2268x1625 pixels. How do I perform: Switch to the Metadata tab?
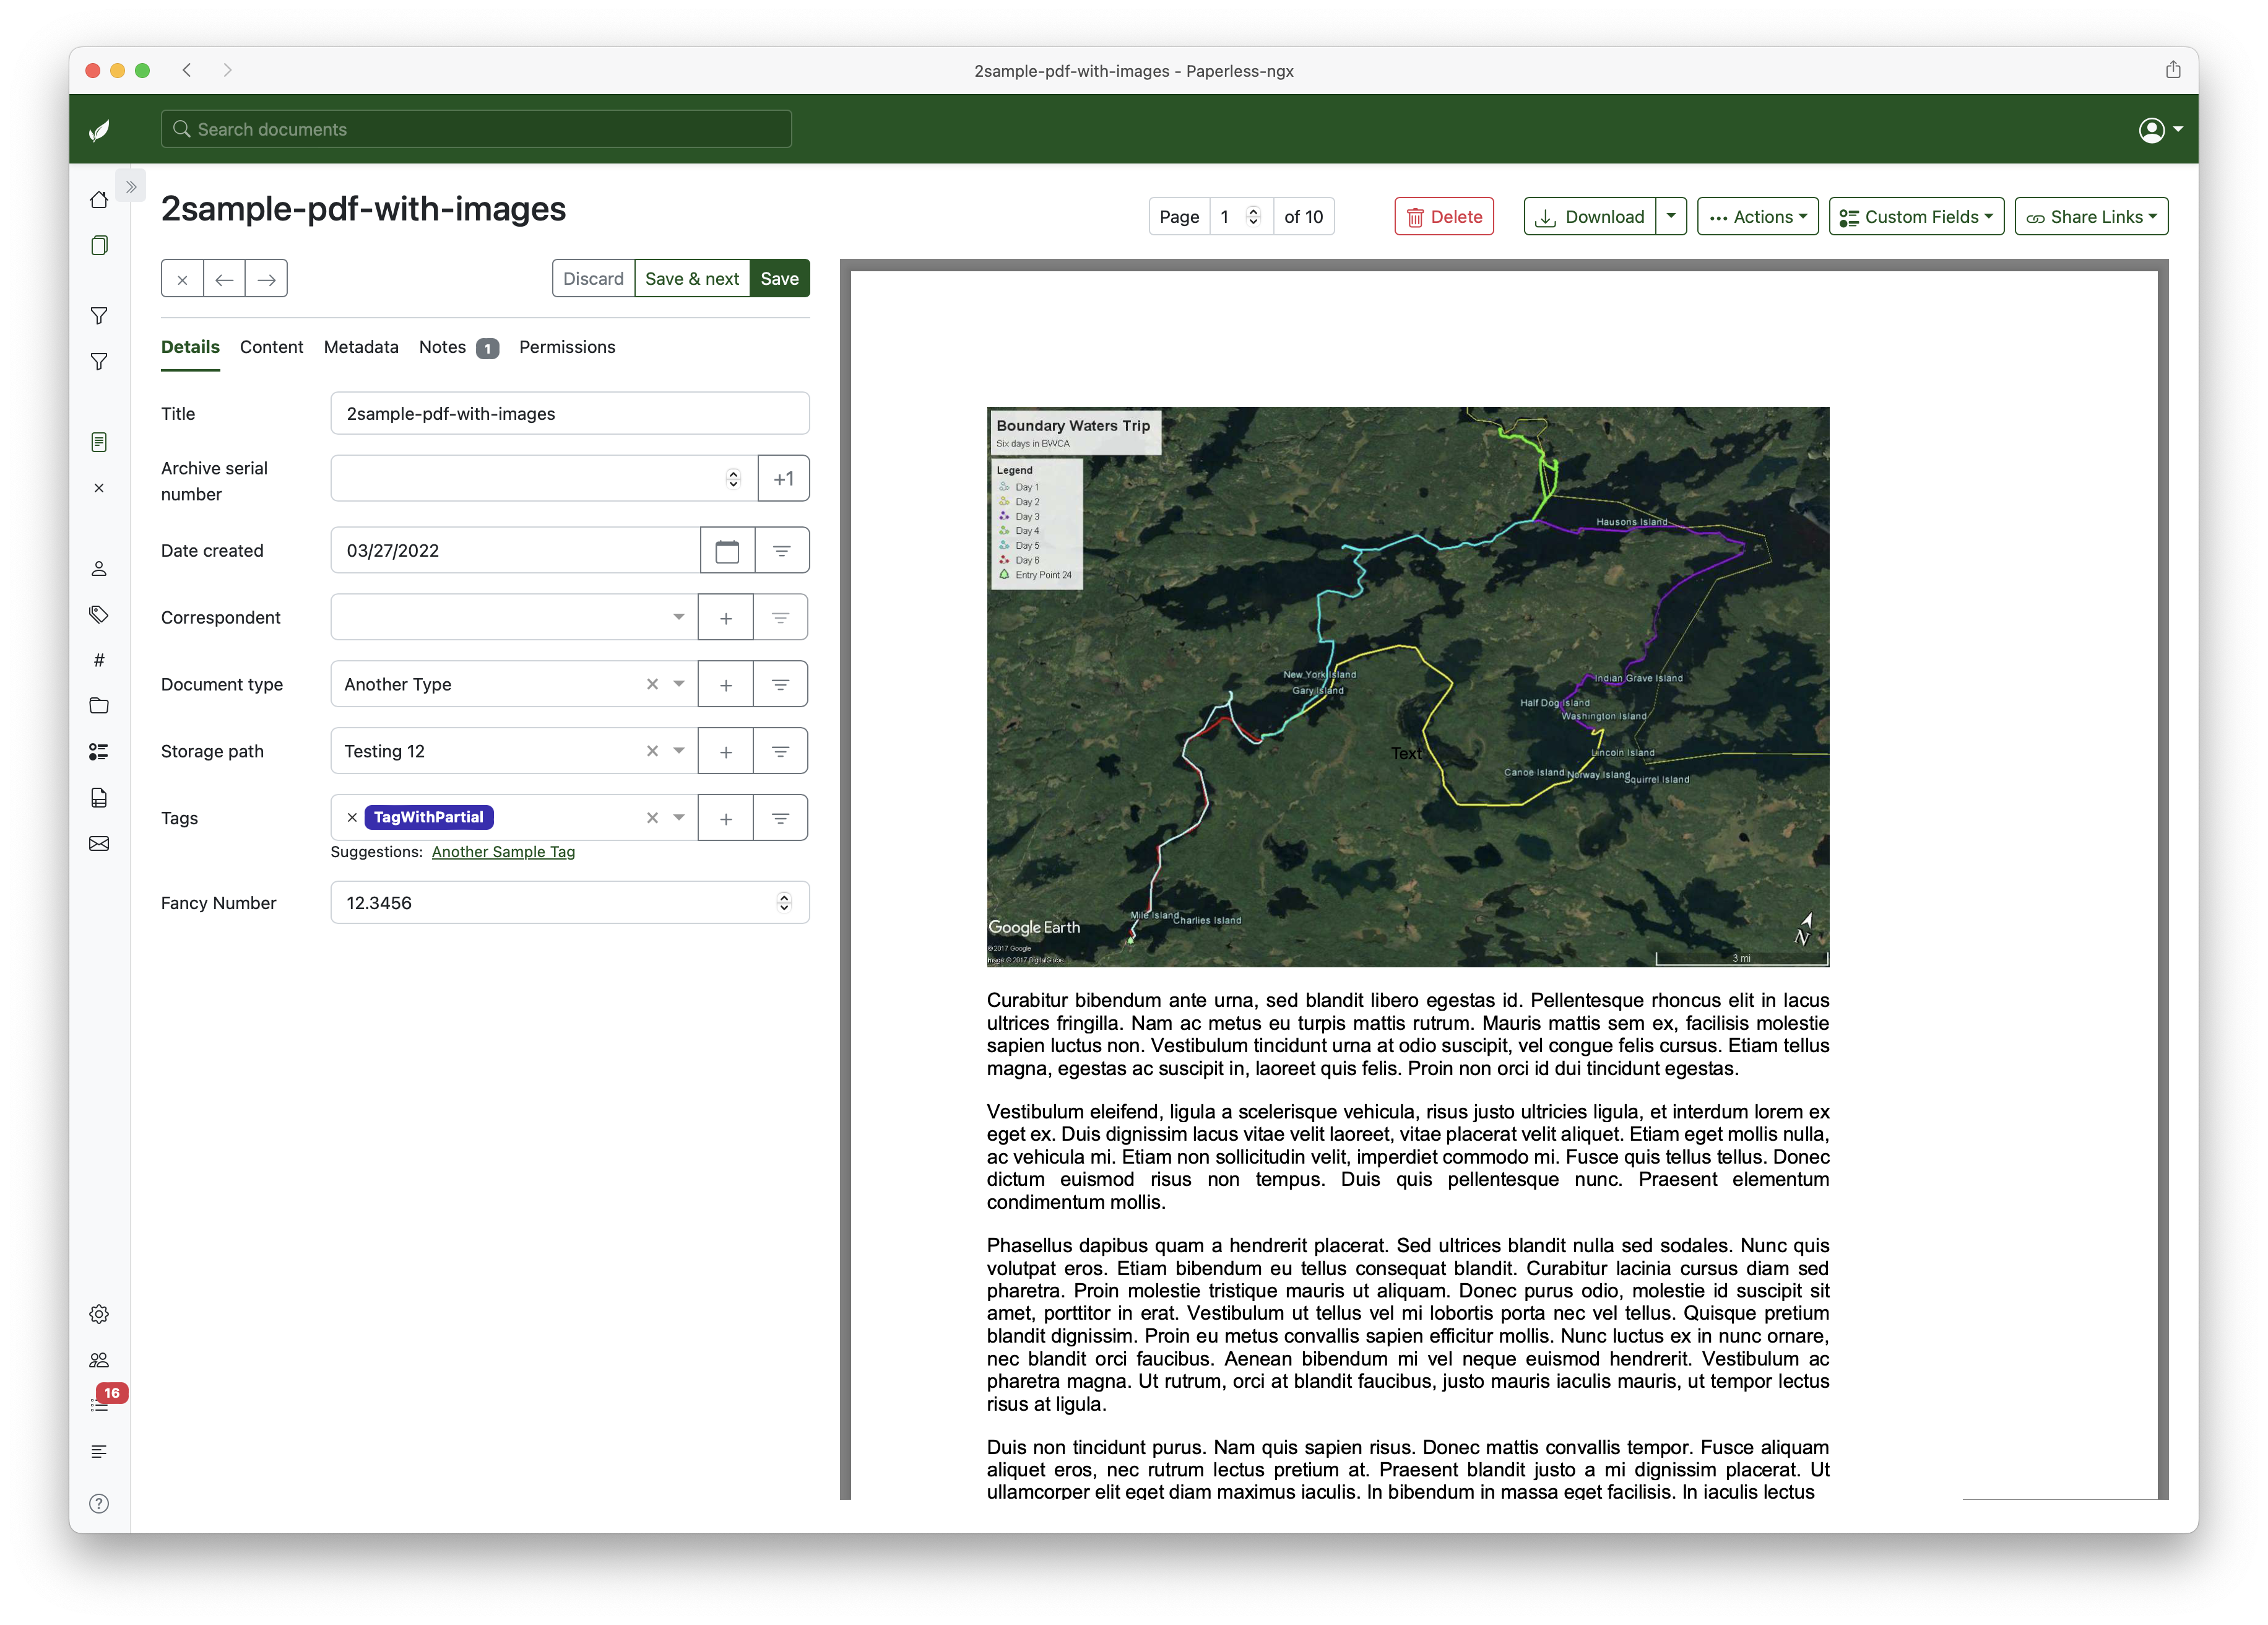[361, 347]
